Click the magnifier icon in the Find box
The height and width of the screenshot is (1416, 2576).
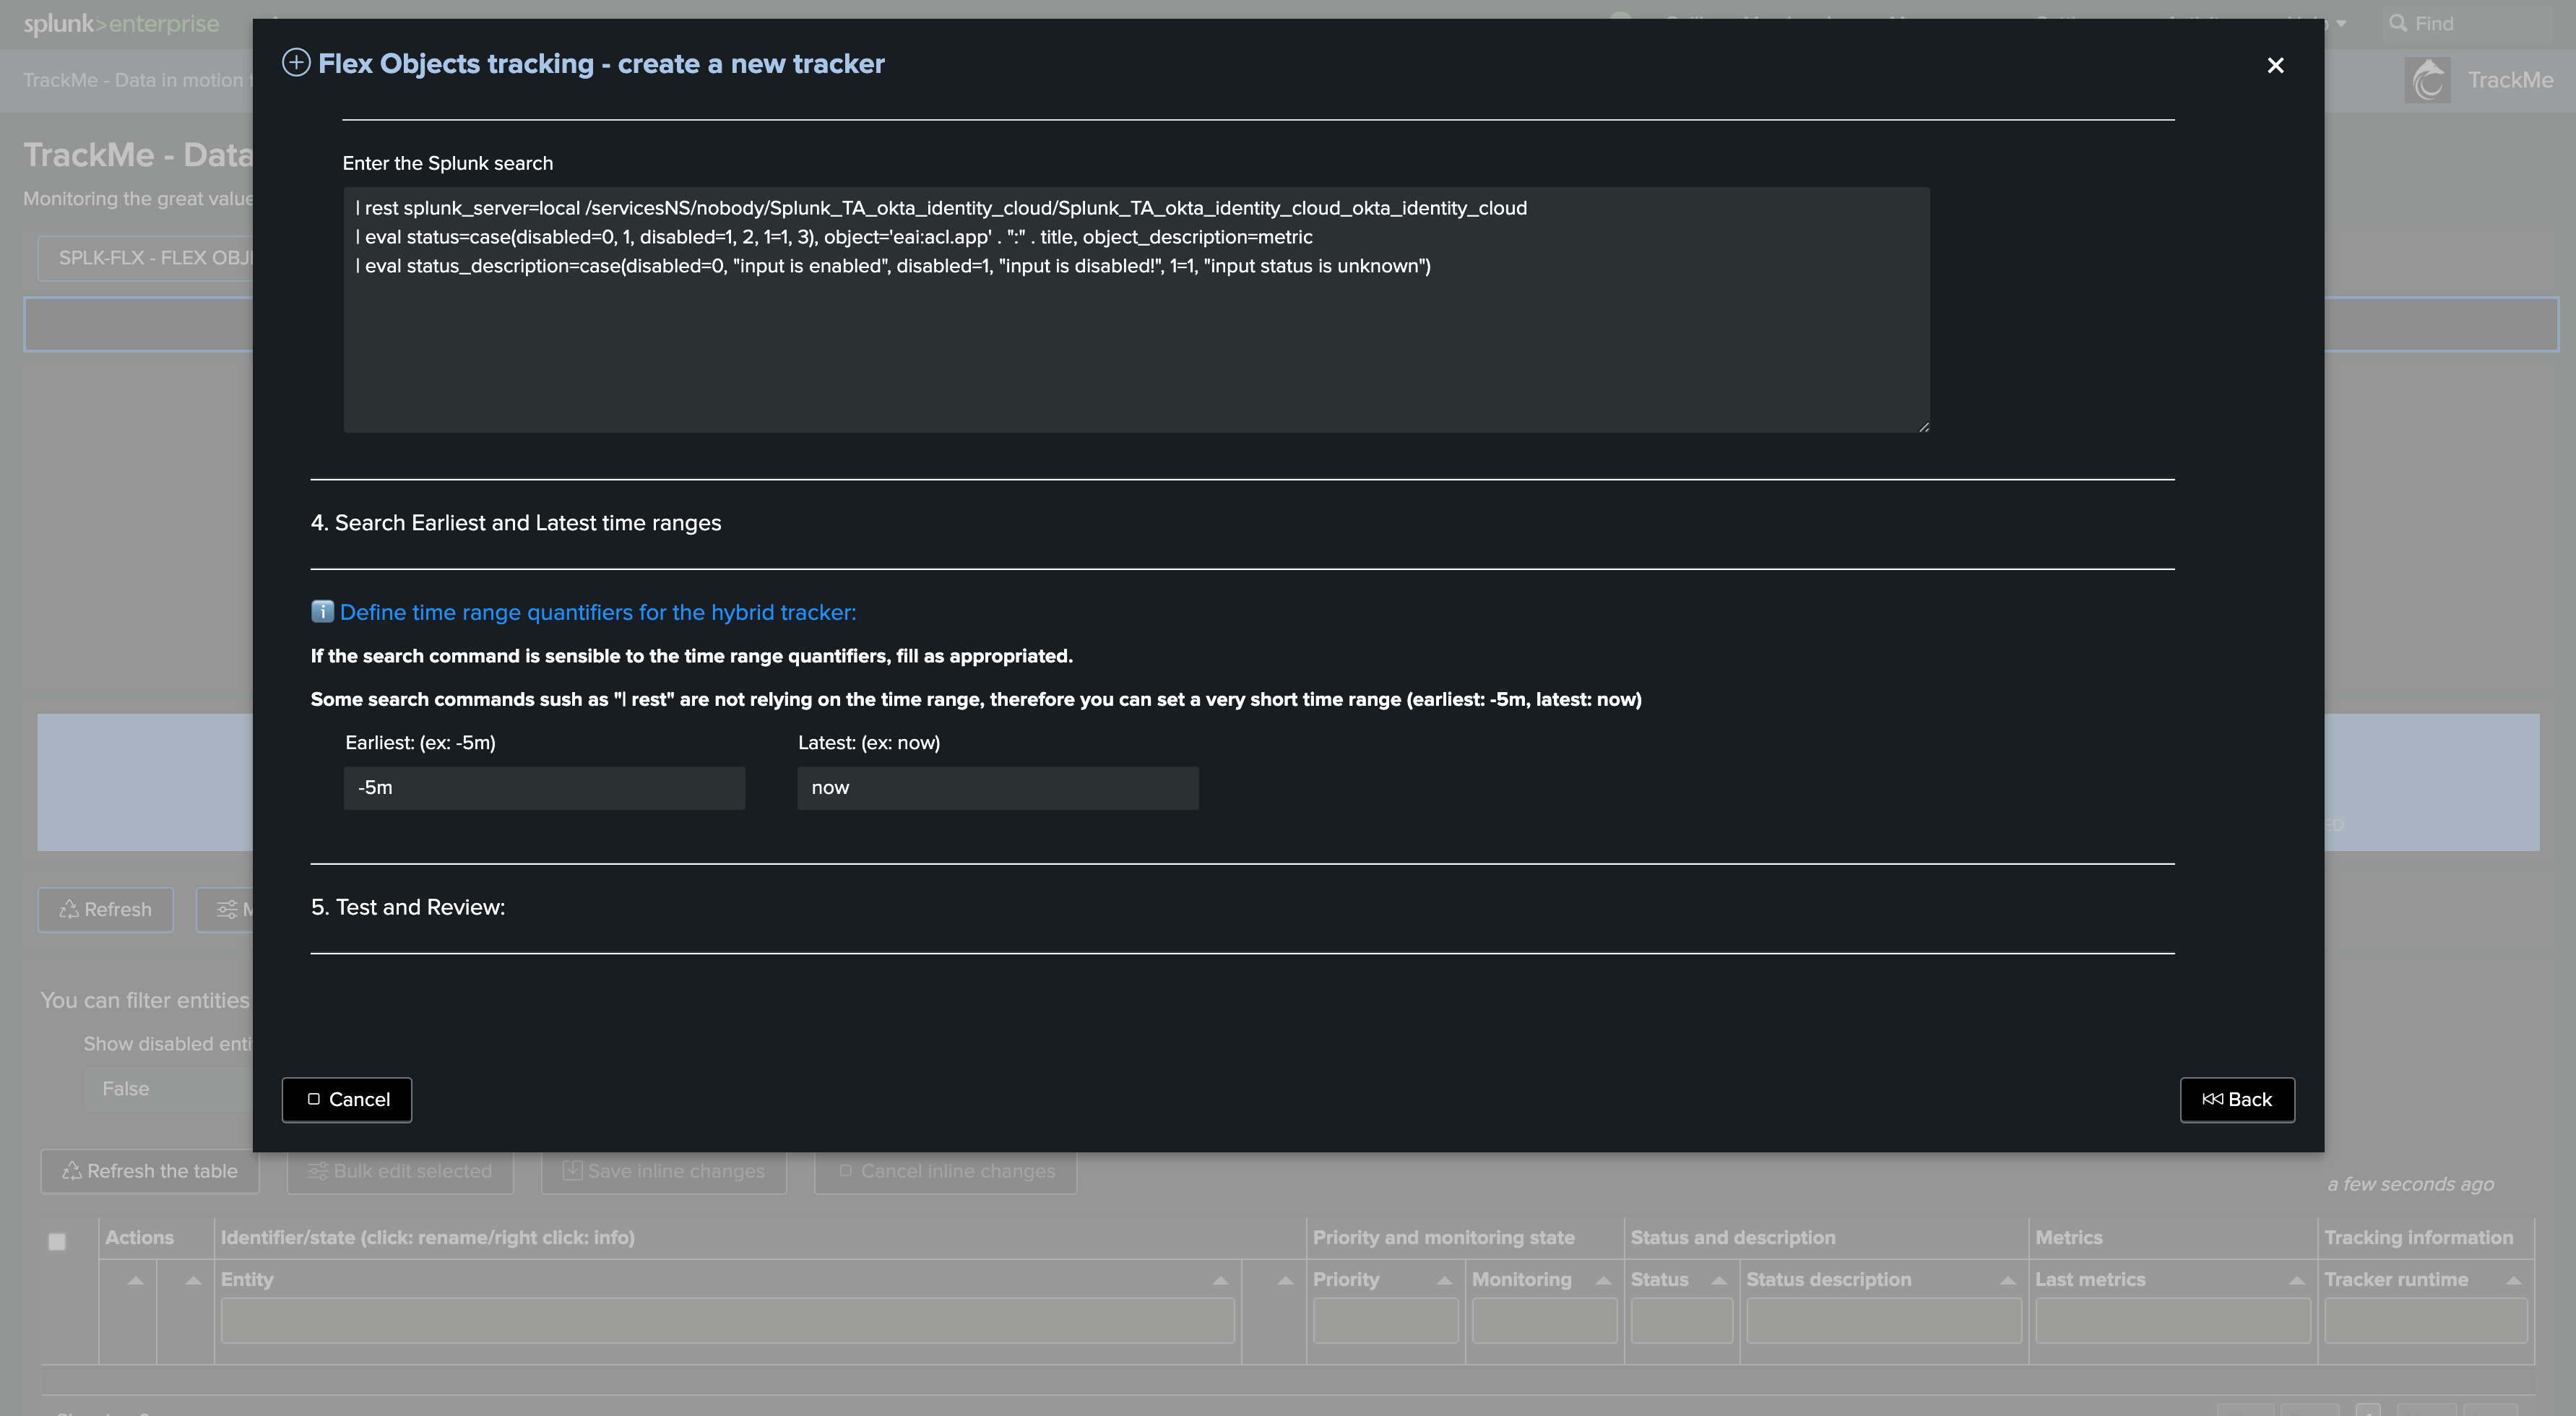click(x=2398, y=23)
